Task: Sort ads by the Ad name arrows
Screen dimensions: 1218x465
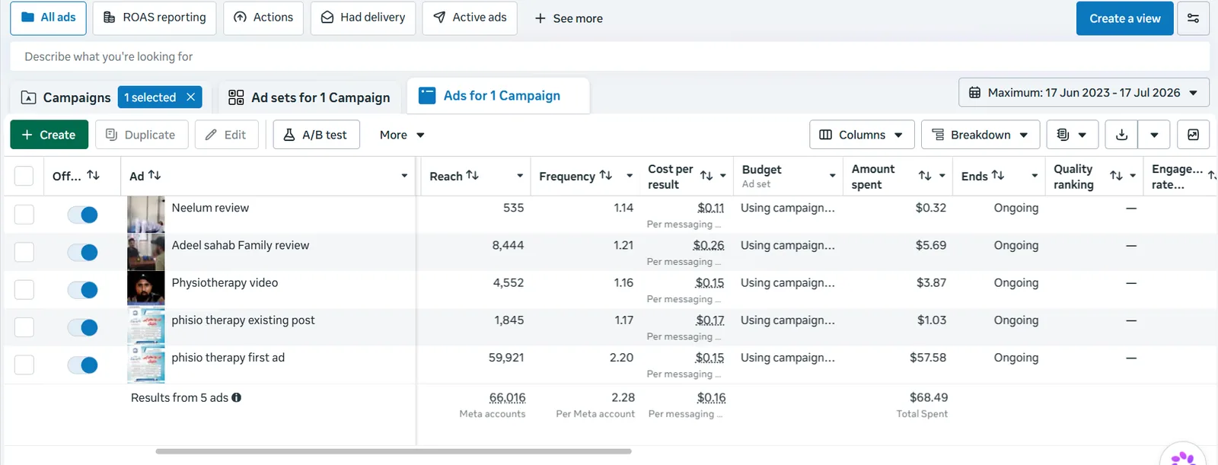Action: [155, 175]
